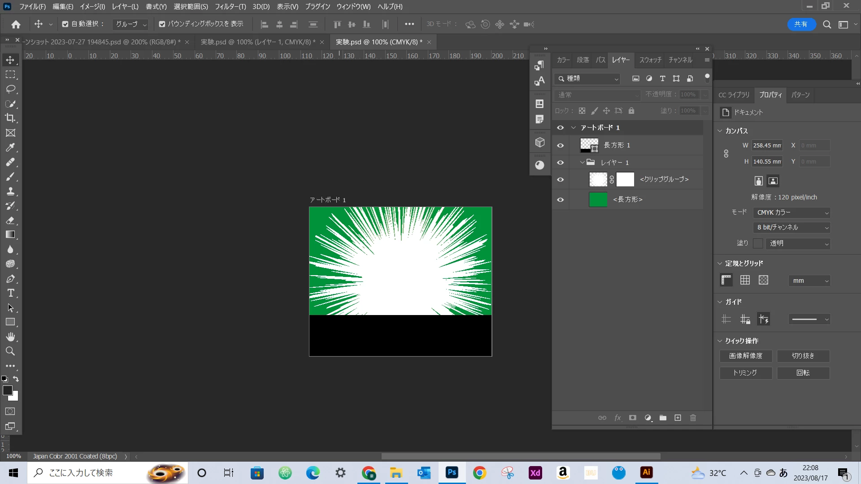Screen dimensions: 861x484
Task: Open the モード CMYK カラー dropdown
Action: [x=792, y=213]
